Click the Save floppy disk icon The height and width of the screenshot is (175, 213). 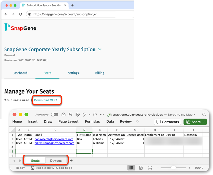[x=70, y=114]
